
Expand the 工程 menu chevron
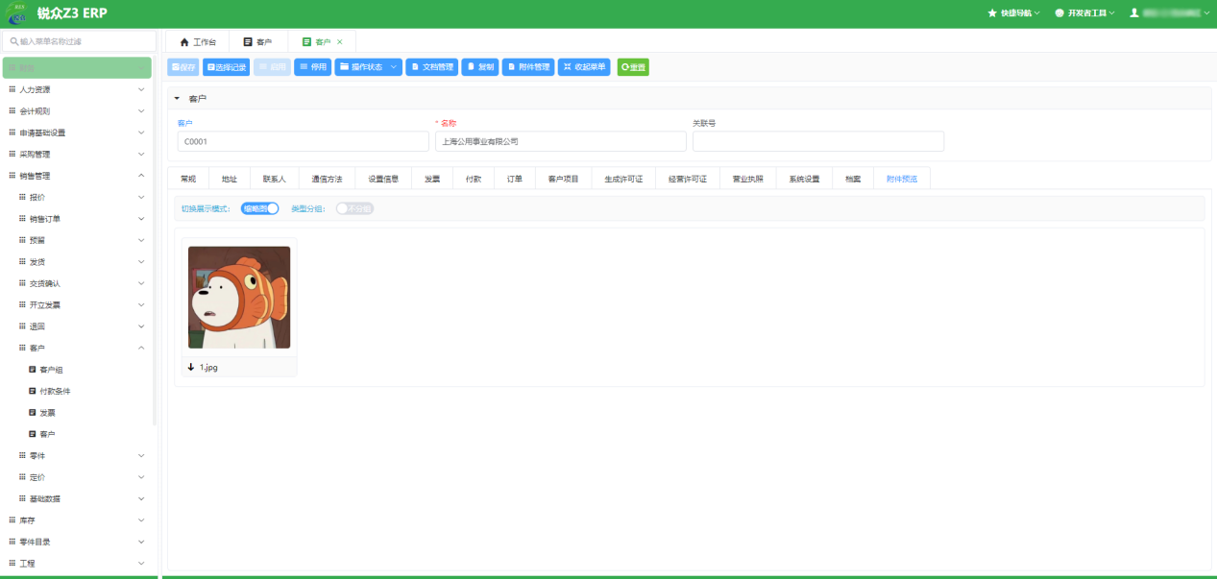point(141,564)
